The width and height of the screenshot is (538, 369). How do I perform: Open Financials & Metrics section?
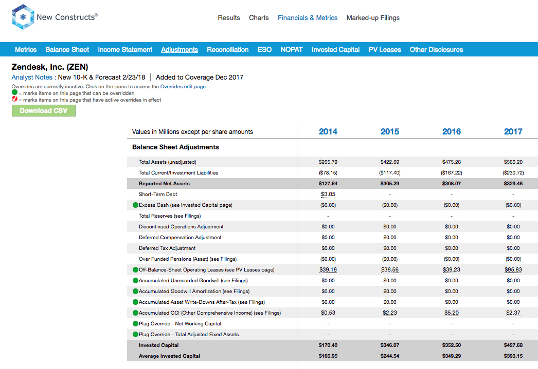pyautogui.click(x=308, y=18)
